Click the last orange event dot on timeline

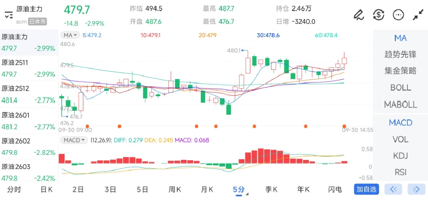tap(344, 126)
